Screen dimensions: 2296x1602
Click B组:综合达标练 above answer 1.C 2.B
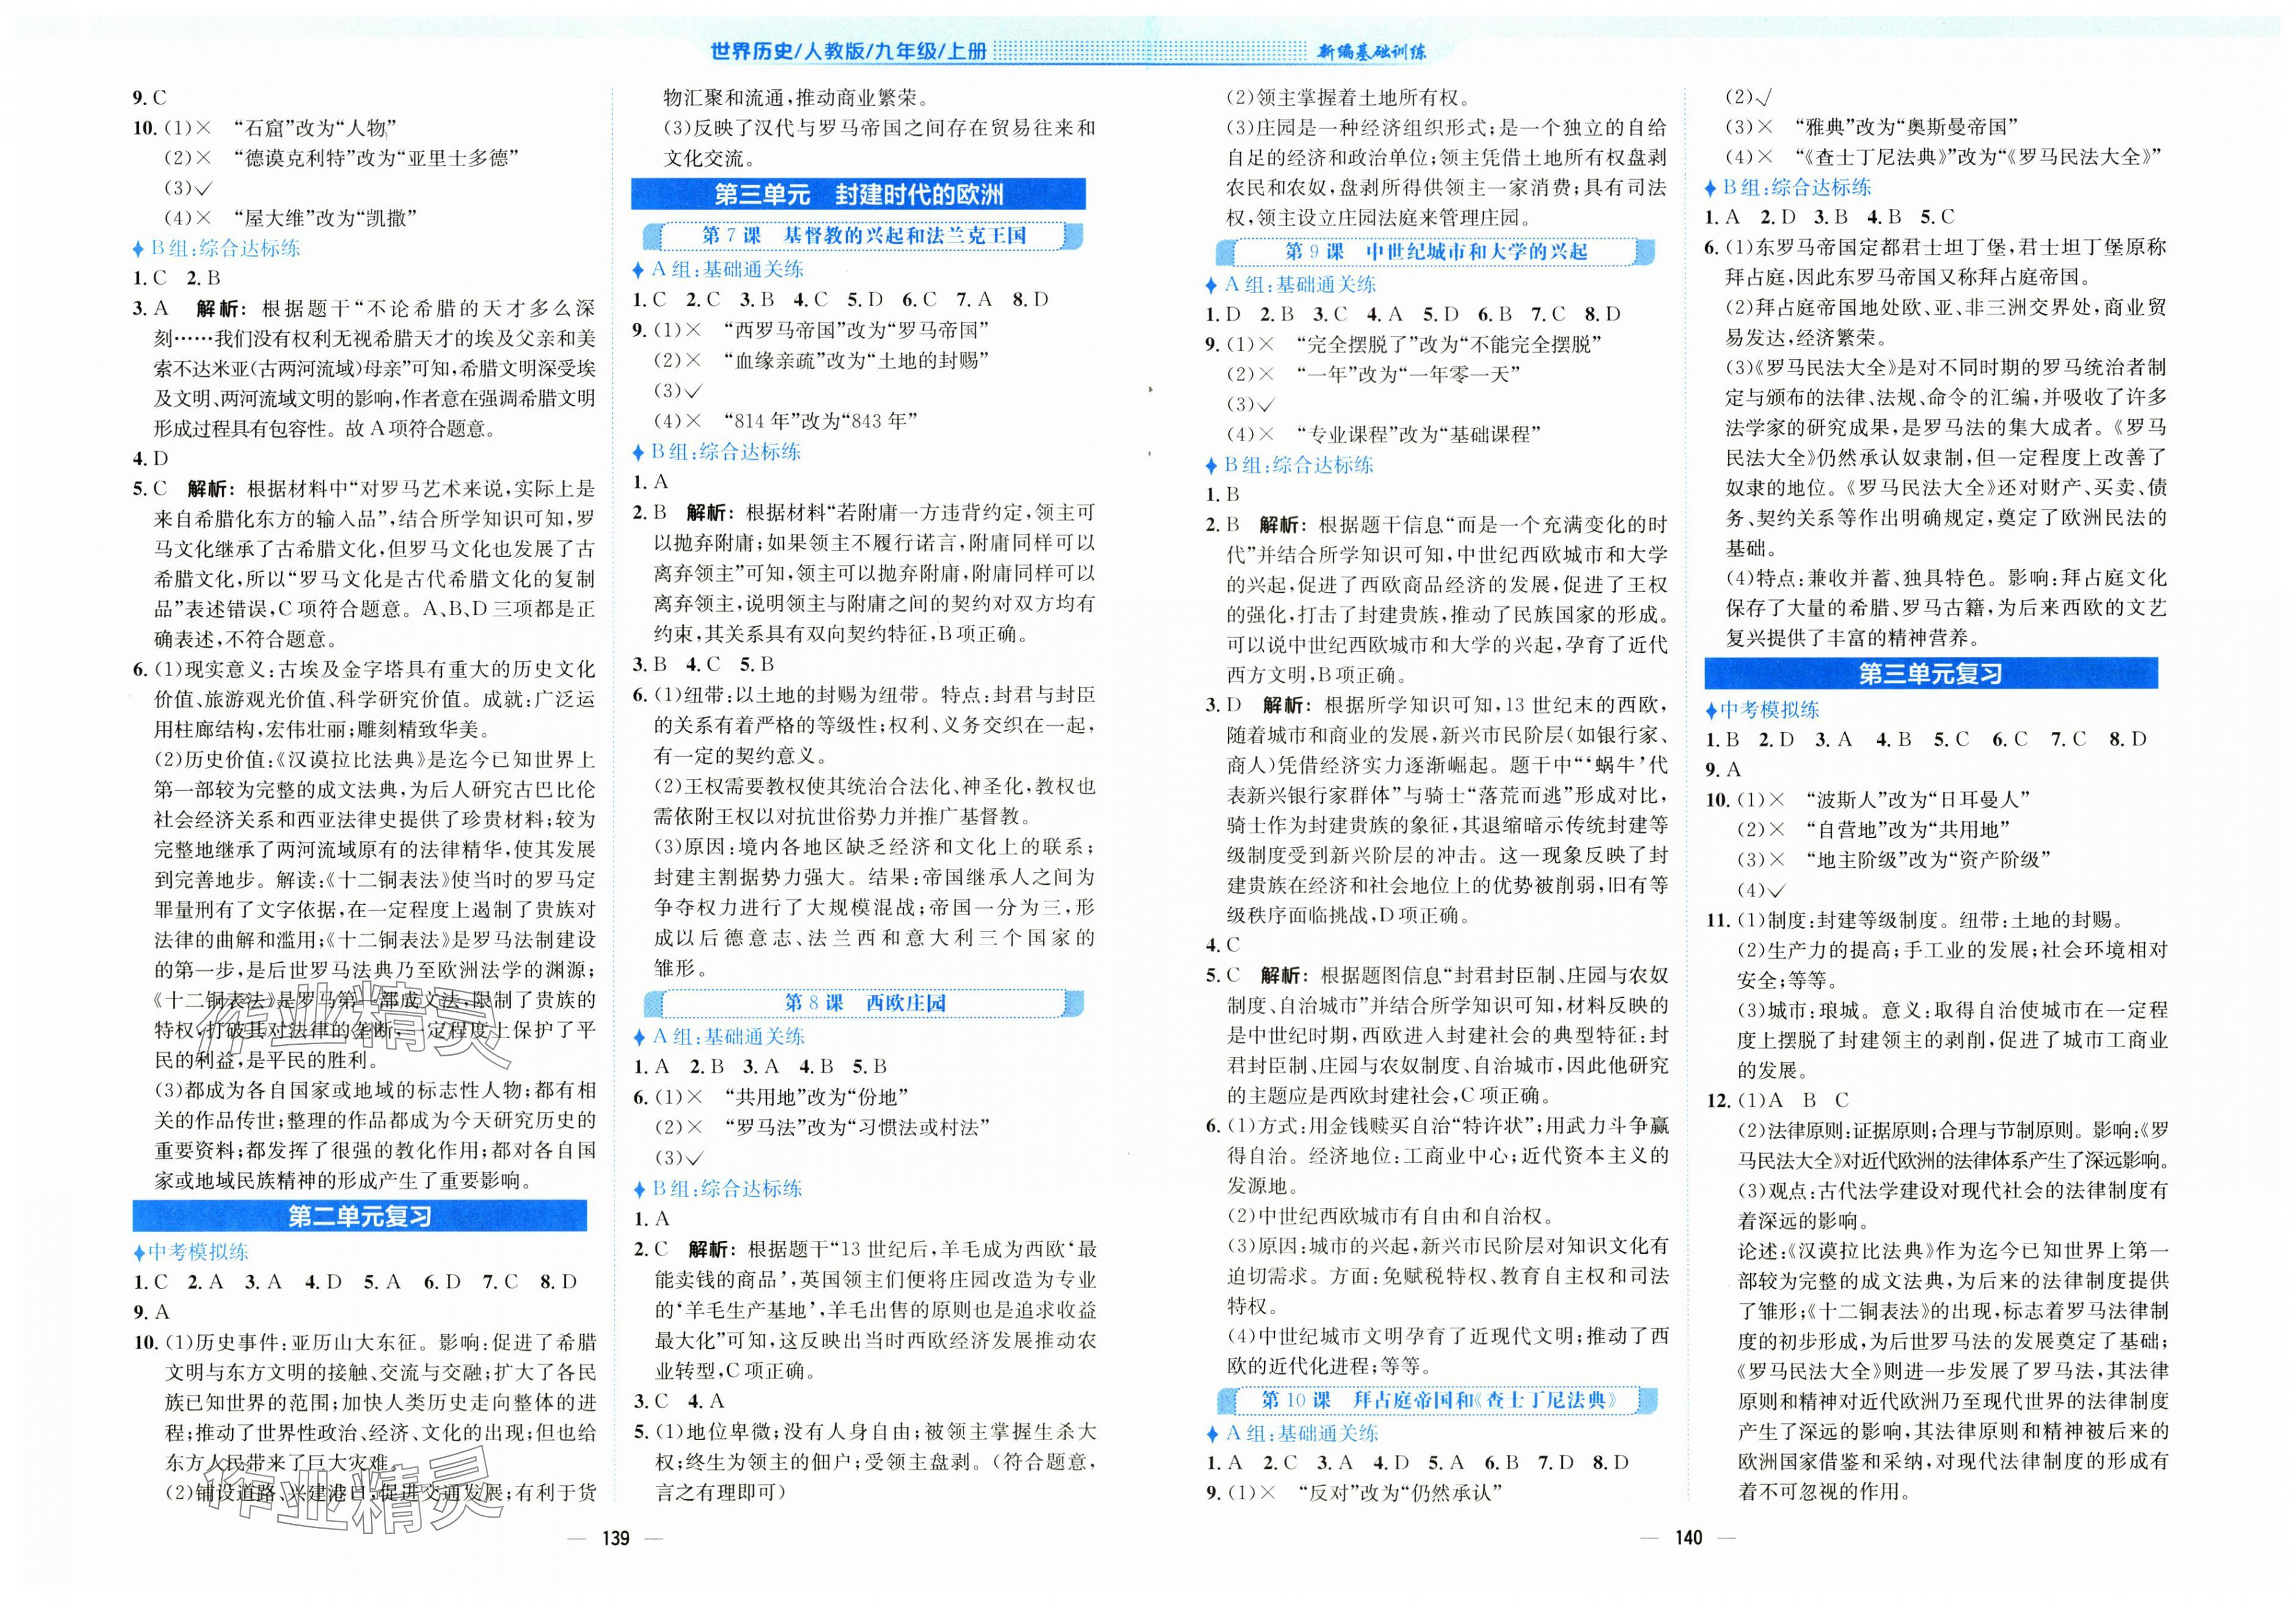pyautogui.click(x=217, y=248)
